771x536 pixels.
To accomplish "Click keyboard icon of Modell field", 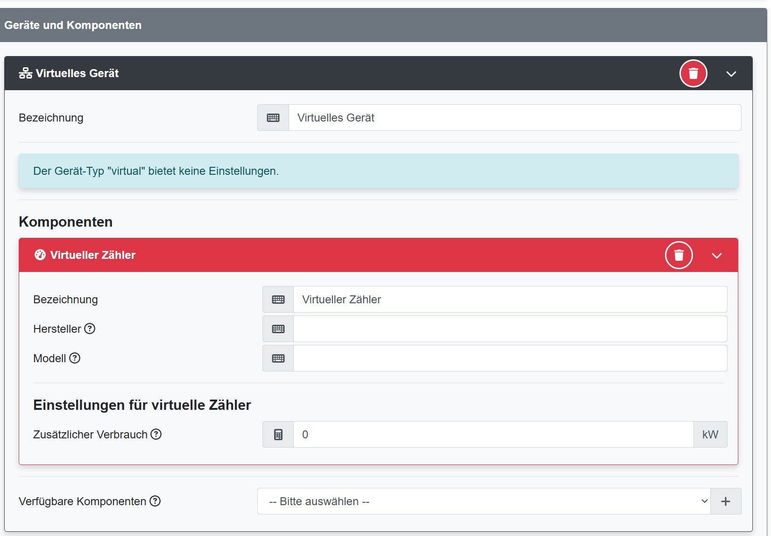I will click(278, 358).
